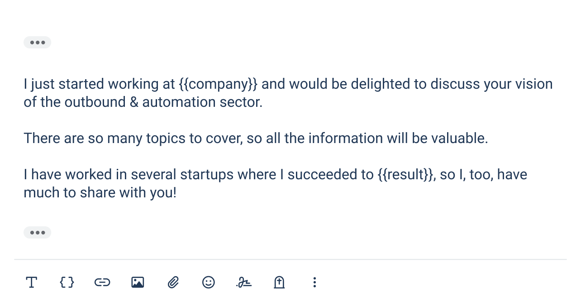Screen dimensions: 581x306
Task: Add an unsubscribe link
Action: tap(279, 282)
